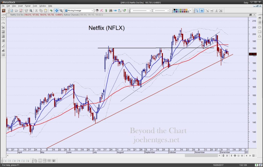Image resolution: width=263 pixels, height=167 pixels.
Task: Open the Tools menu
Action: click(35, 6)
